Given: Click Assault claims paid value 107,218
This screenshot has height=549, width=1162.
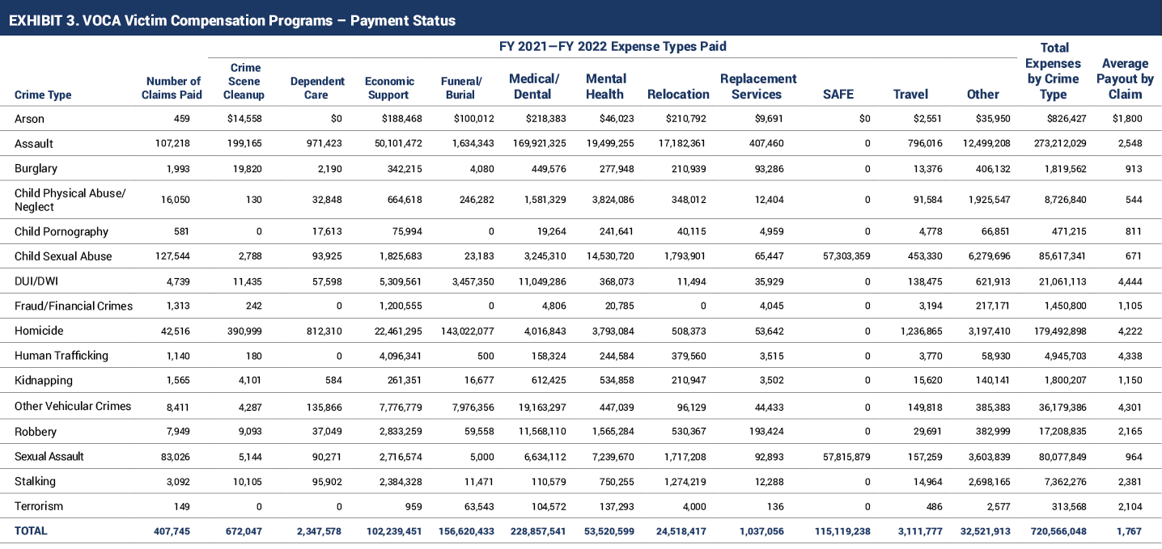Looking at the screenshot, I should (171, 144).
